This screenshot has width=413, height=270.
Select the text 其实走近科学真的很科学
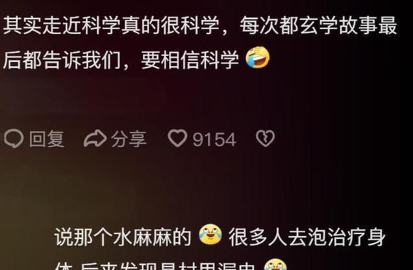click(112, 26)
